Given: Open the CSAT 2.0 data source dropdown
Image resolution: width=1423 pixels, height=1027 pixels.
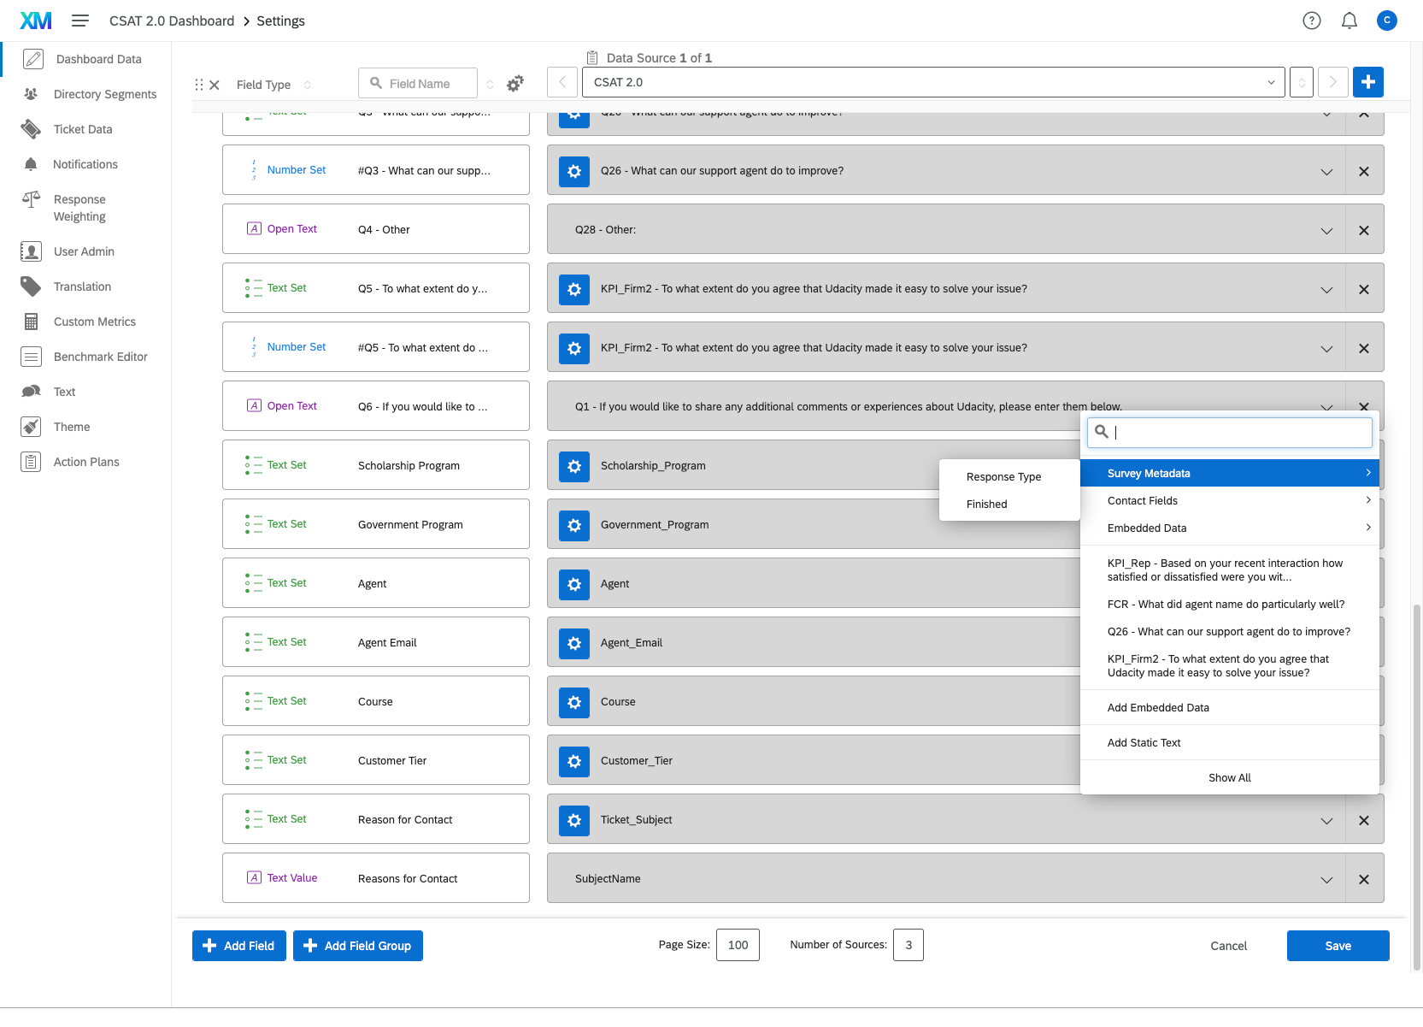Looking at the screenshot, I should coord(933,82).
